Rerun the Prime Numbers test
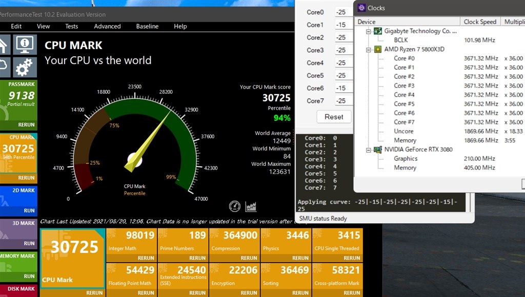Screen dimensions: 525x297 click(197, 258)
